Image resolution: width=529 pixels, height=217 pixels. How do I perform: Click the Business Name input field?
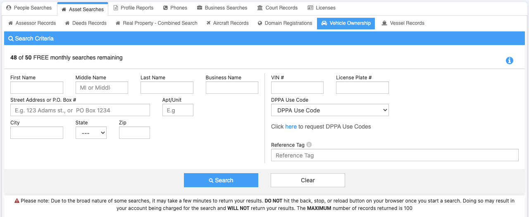232,88
